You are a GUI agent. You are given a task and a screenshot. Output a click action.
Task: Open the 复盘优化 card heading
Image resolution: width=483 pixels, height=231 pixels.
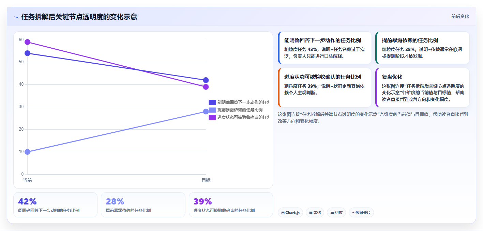click(x=392, y=77)
